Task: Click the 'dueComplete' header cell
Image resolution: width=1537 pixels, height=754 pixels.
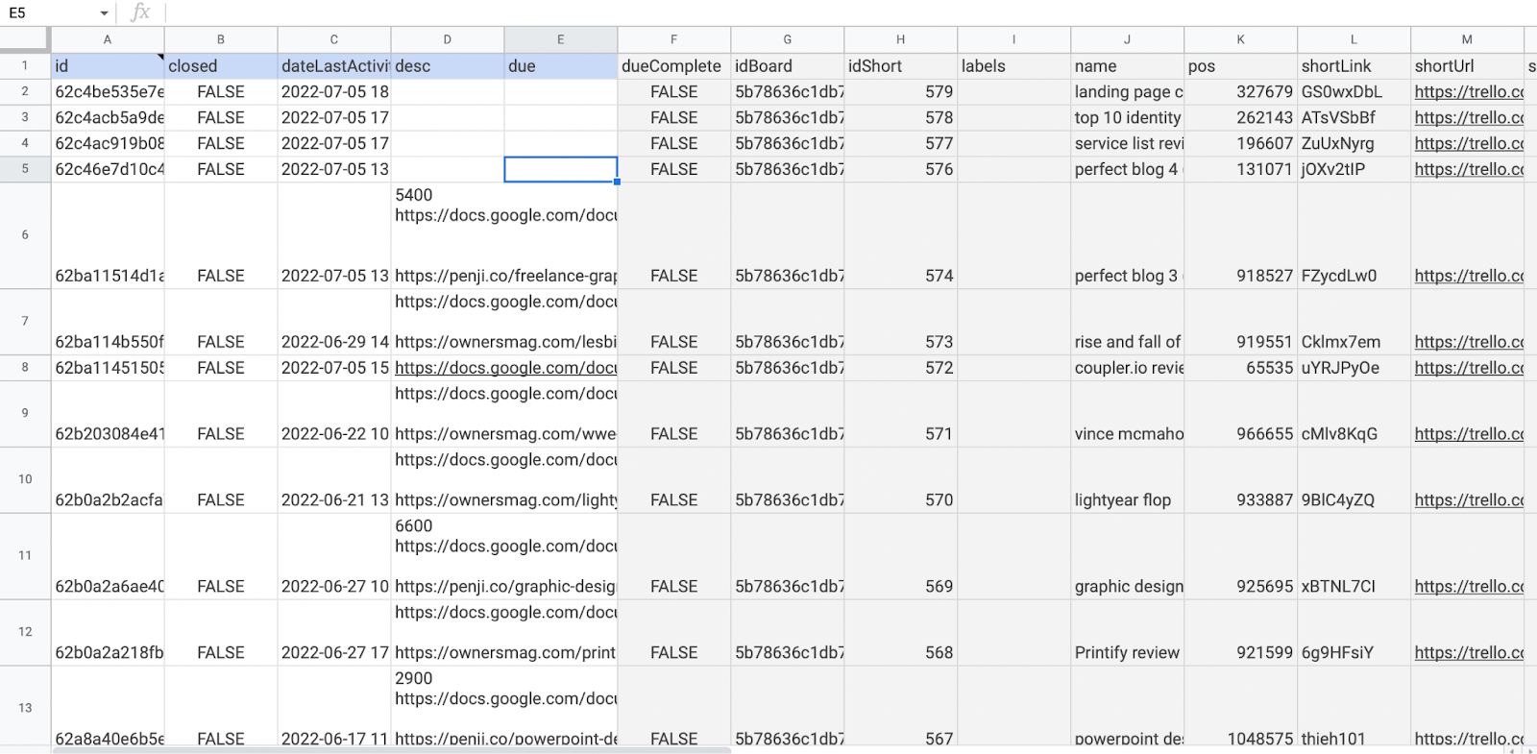Action: pyautogui.click(x=673, y=66)
